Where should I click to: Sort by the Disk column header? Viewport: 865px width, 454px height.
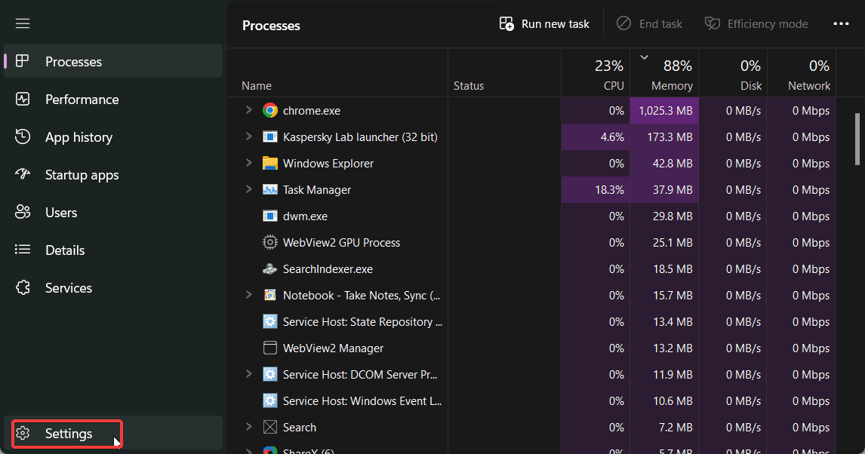[733, 72]
